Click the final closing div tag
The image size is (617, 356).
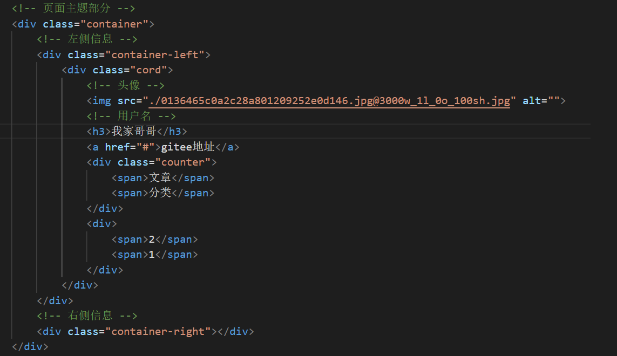[30, 346]
